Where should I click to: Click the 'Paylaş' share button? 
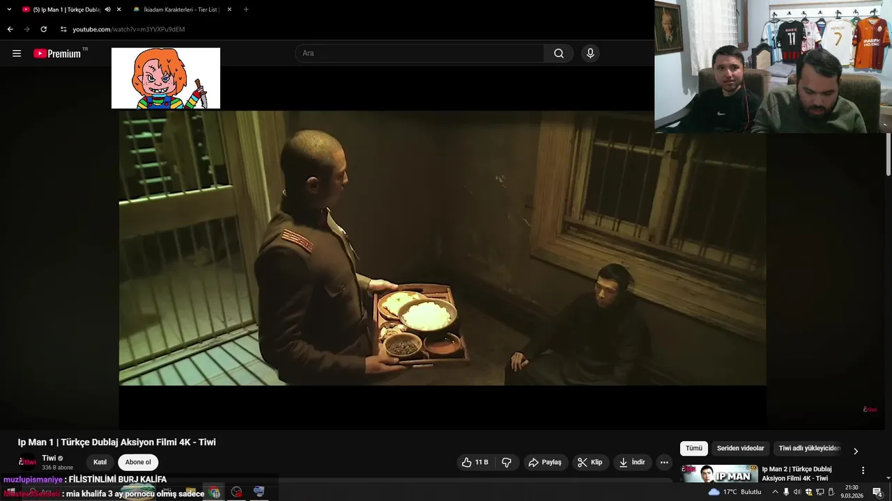pyautogui.click(x=545, y=462)
